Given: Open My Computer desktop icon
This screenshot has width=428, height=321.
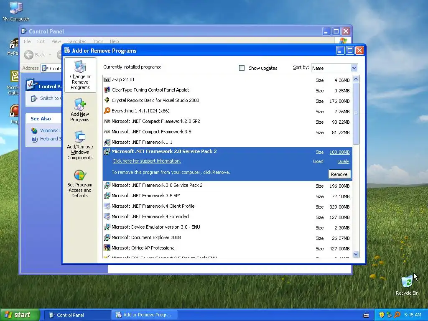Looking at the screenshot, I should (x=16, y=11).
